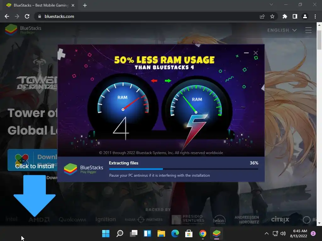The height and width of the screenshot is (241, 322).
Task: Open Task View on the taskbar
Action: (x=133, y=233)
